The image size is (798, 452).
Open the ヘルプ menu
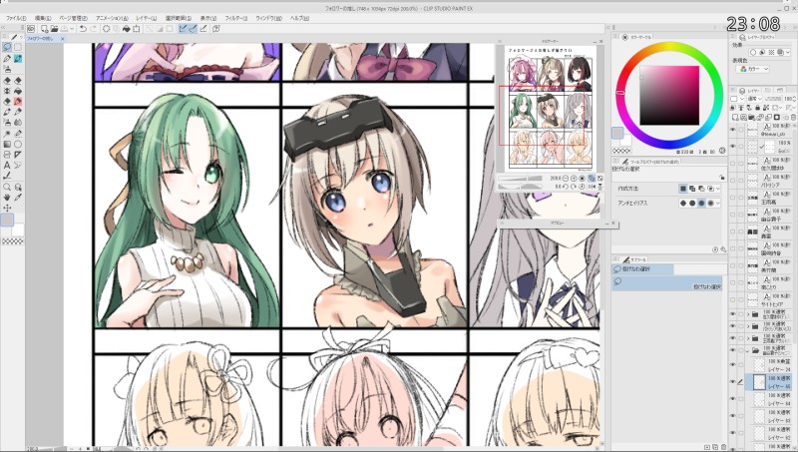tap(299, 18)
